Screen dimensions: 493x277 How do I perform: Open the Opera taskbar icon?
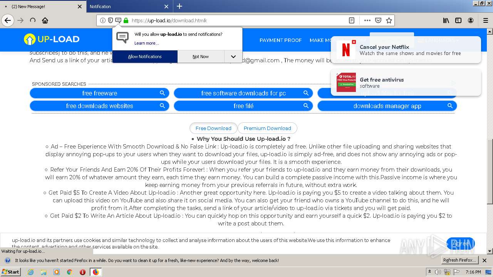(x=82, y=272)
